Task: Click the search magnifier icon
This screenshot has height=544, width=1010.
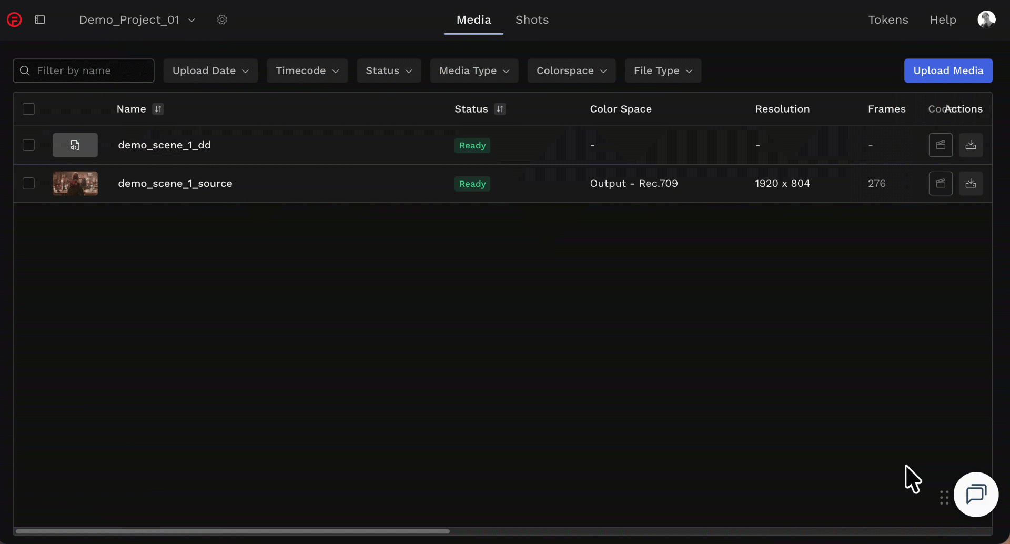Action: [25, 70]
